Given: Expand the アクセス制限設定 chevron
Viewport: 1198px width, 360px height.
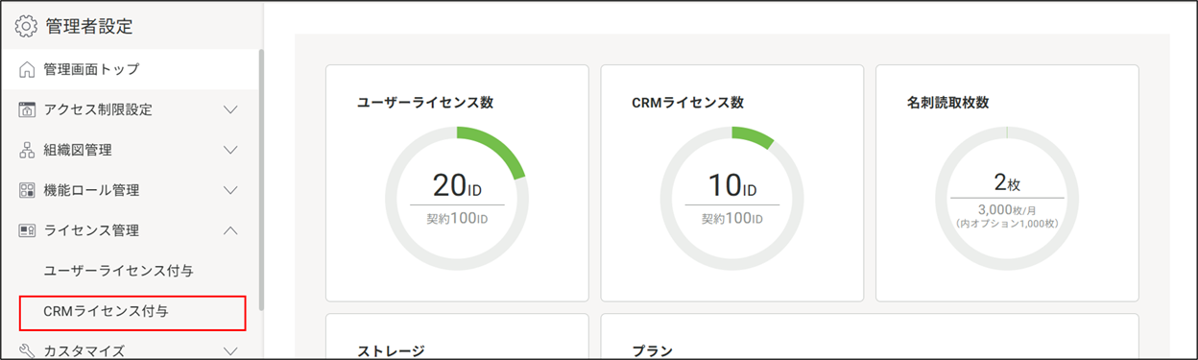Looking at the screenshot, I should tap(230, 109).
